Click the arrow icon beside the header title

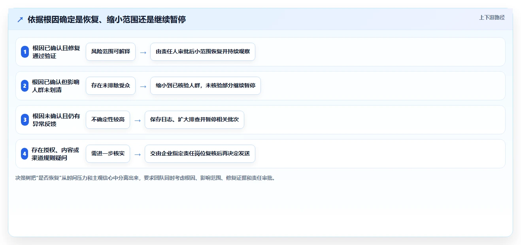(x=20, y=19)
